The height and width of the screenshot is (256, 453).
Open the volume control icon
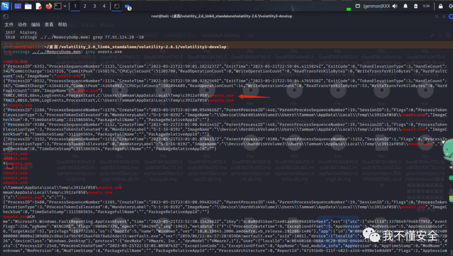coord(395,6)
